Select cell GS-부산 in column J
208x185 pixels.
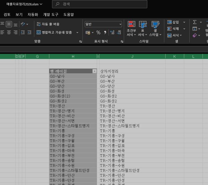point(132,81)
